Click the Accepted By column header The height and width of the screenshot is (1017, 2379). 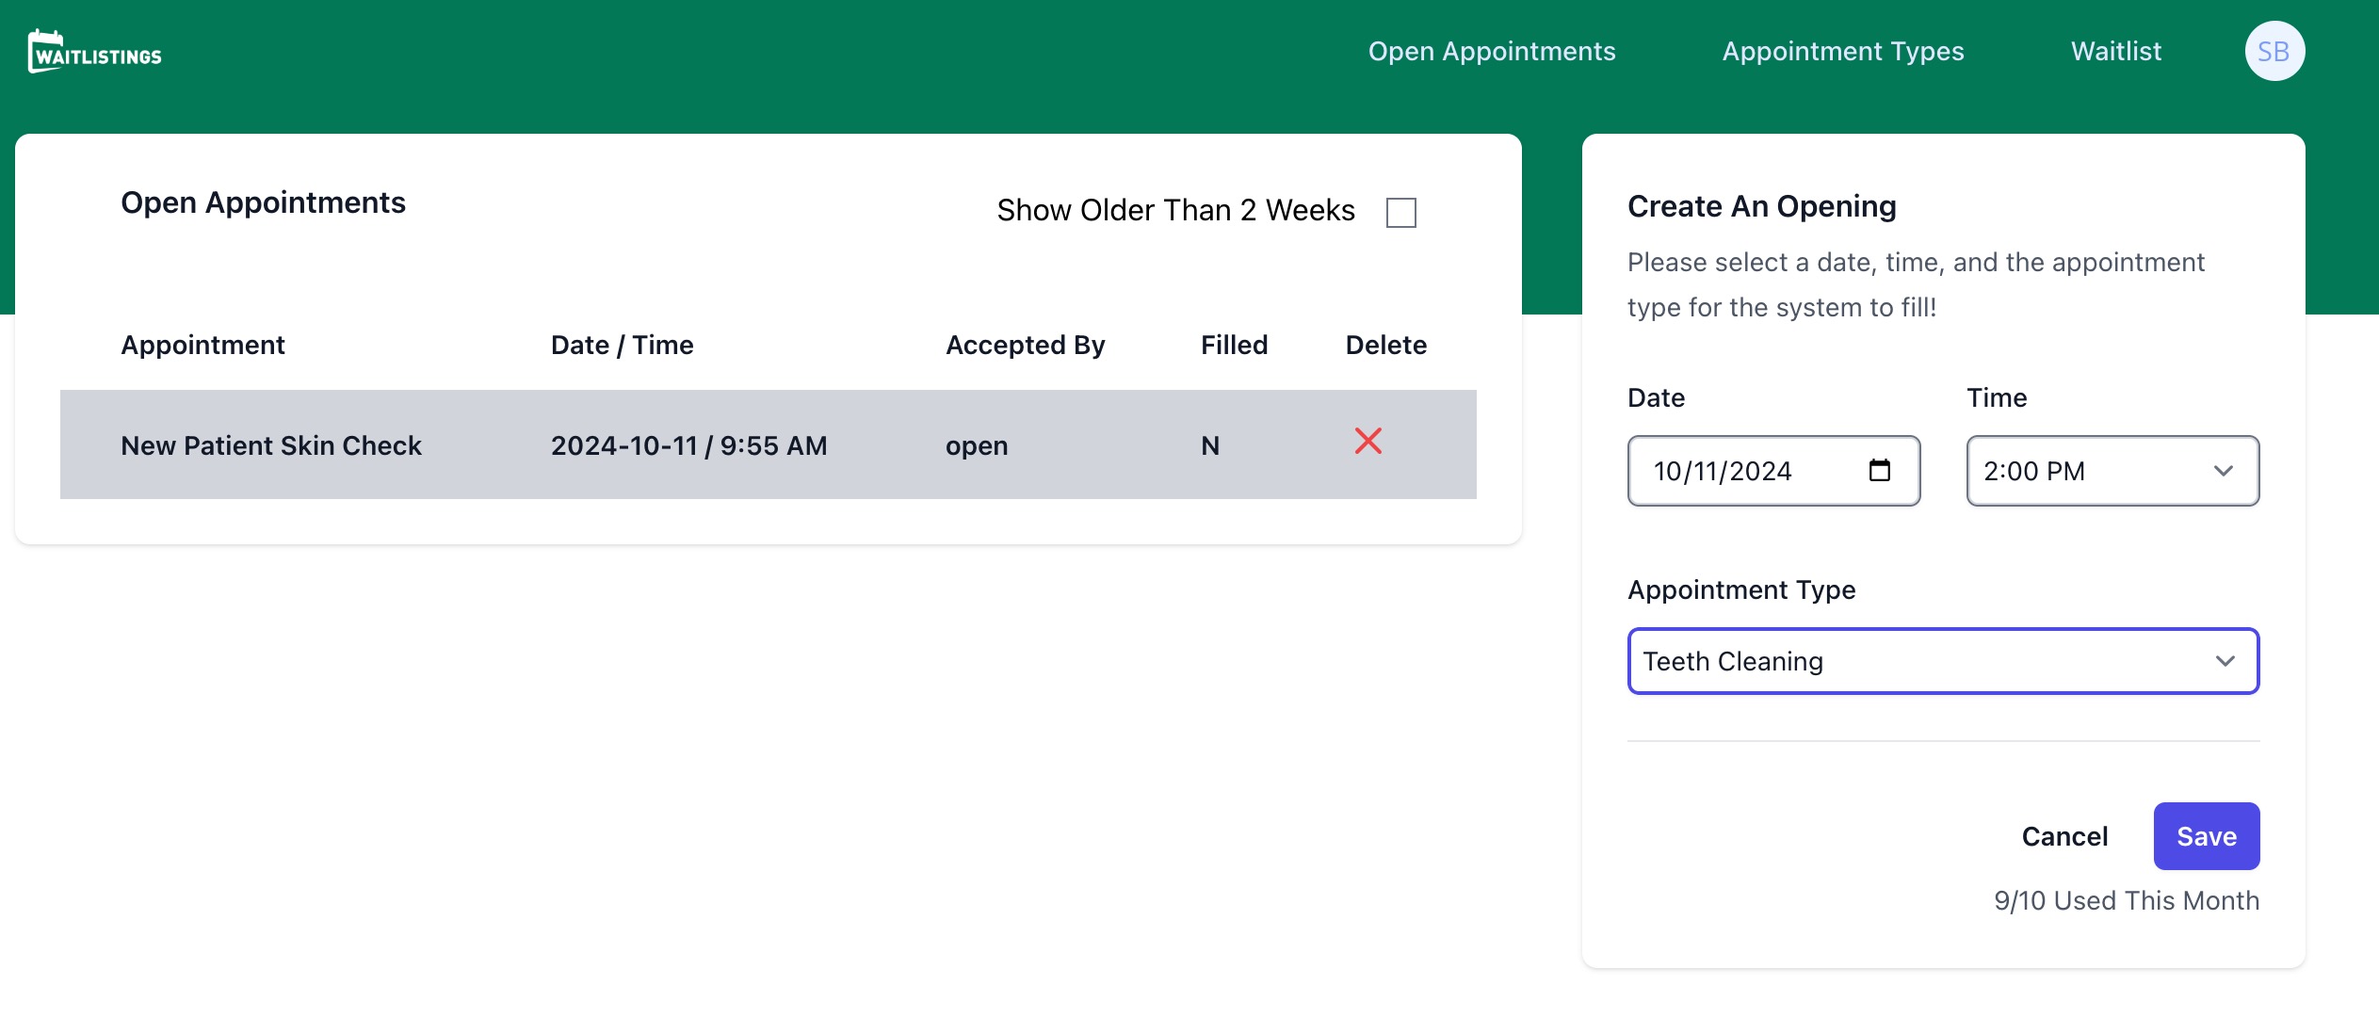(1025, 346)
